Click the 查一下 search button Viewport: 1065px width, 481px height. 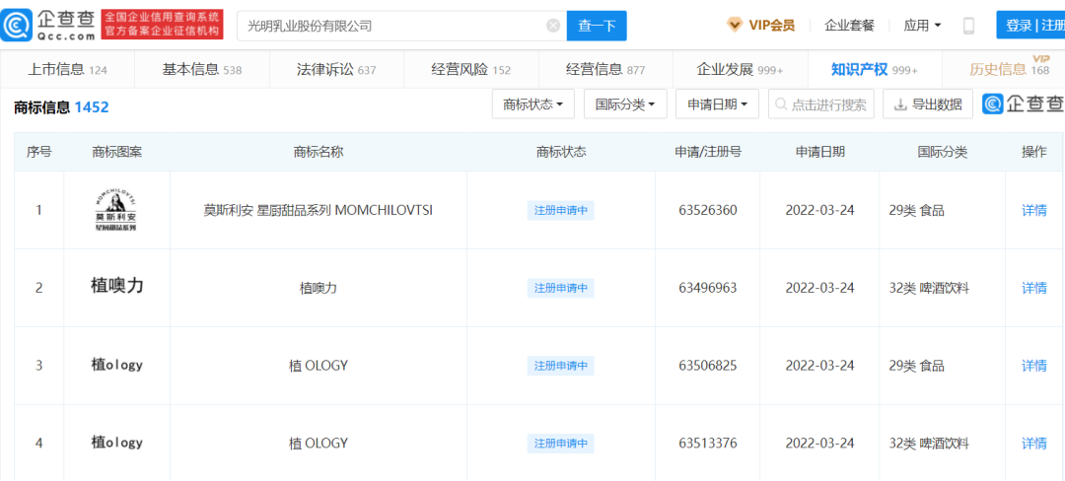click(x=597, y=26)
